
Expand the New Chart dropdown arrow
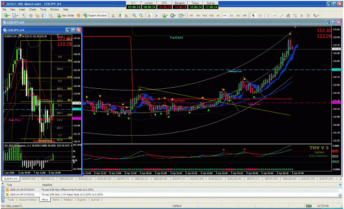click(x=9, y=15)
